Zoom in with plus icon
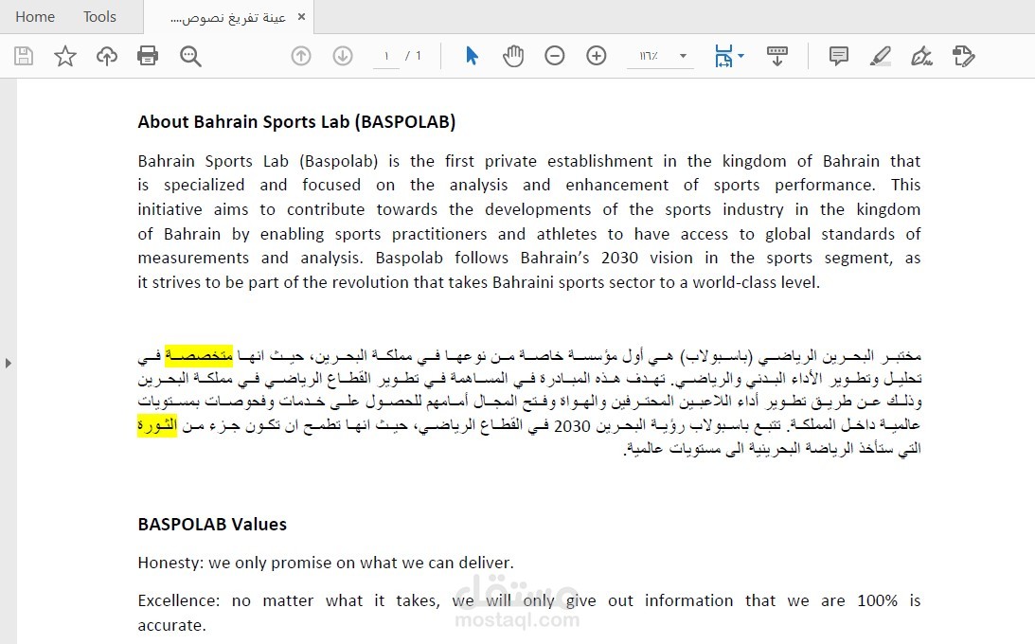 596,56
